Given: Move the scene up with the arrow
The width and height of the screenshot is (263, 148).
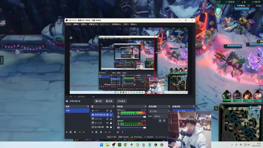Looking at the screenshot, I should click(x=80, y=132).
